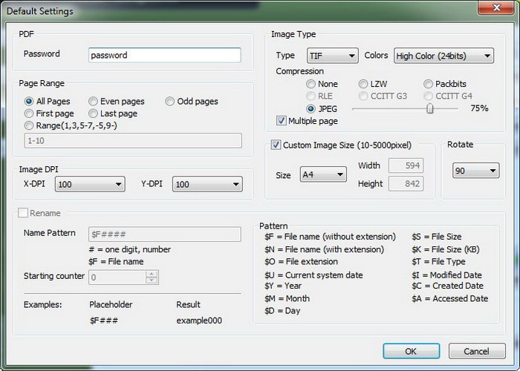This screenshot has width=520, height=371.
Task: Increase Starting counter with up arrow
Action: pyautogui.click(x=152, y=274)
